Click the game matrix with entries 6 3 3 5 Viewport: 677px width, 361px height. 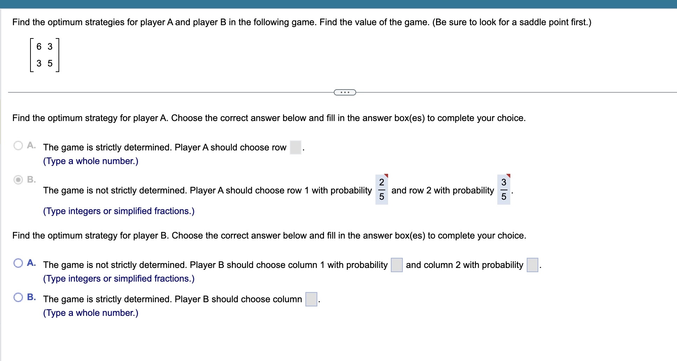[x=44, y=56]
